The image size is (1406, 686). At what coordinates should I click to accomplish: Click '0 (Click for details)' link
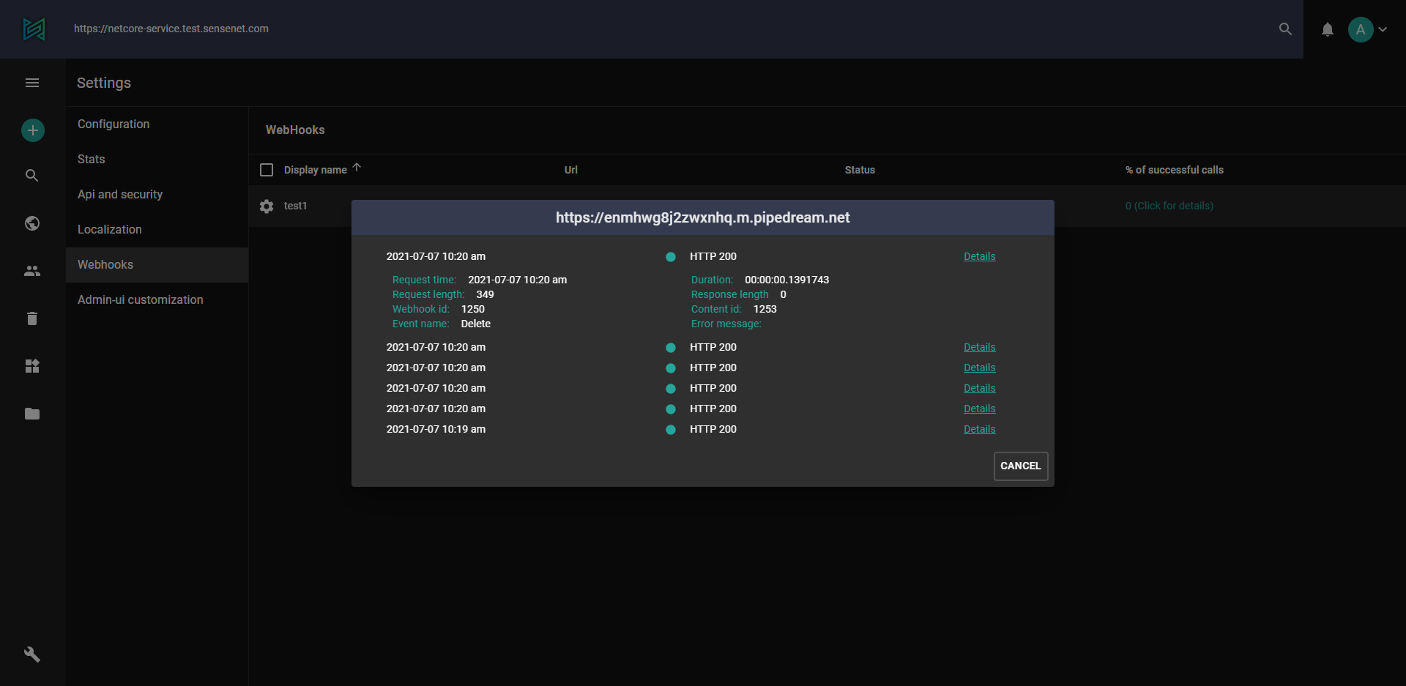click(x=1169, y=206)
